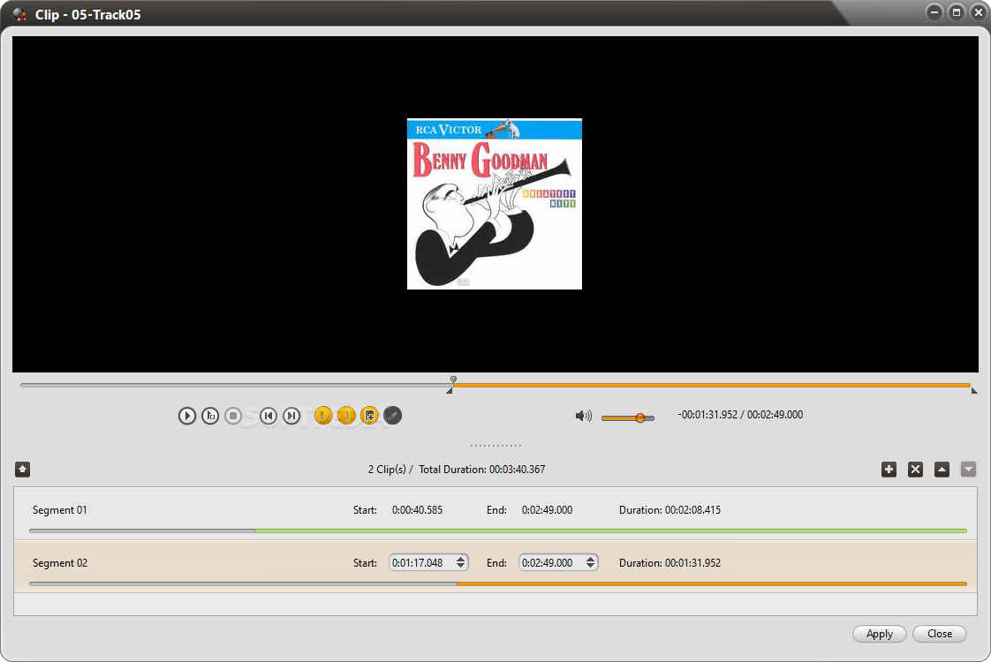Viewport: 991px width, 662px height.
Task: Maximize the Clip window
Action: pyautogui.click(x=957, y=12)
